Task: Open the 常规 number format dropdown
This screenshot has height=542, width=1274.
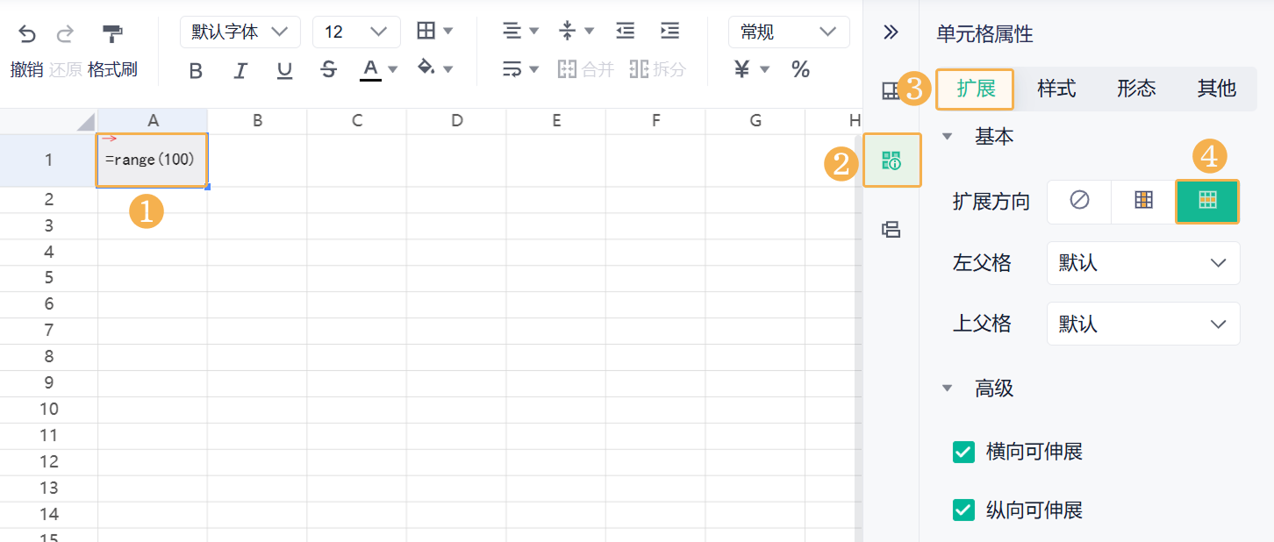Action: click(x=789, y=32)
